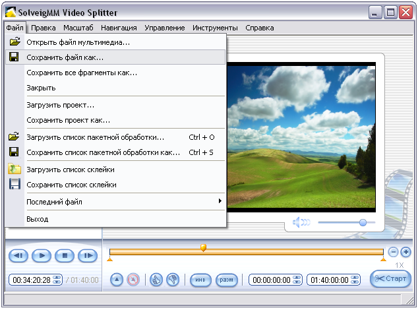Choose Загрузить список пакетной обработки
The height and width of the screenshot is (310, 418).
pyautogui.click(x=115, y=137)
